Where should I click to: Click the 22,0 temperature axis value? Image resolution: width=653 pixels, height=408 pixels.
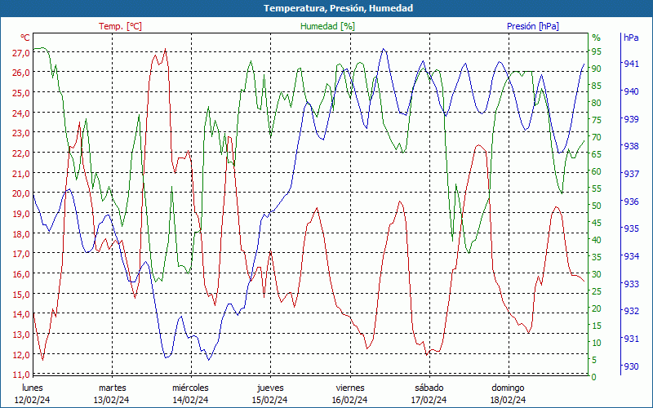[x=21, y=153]
